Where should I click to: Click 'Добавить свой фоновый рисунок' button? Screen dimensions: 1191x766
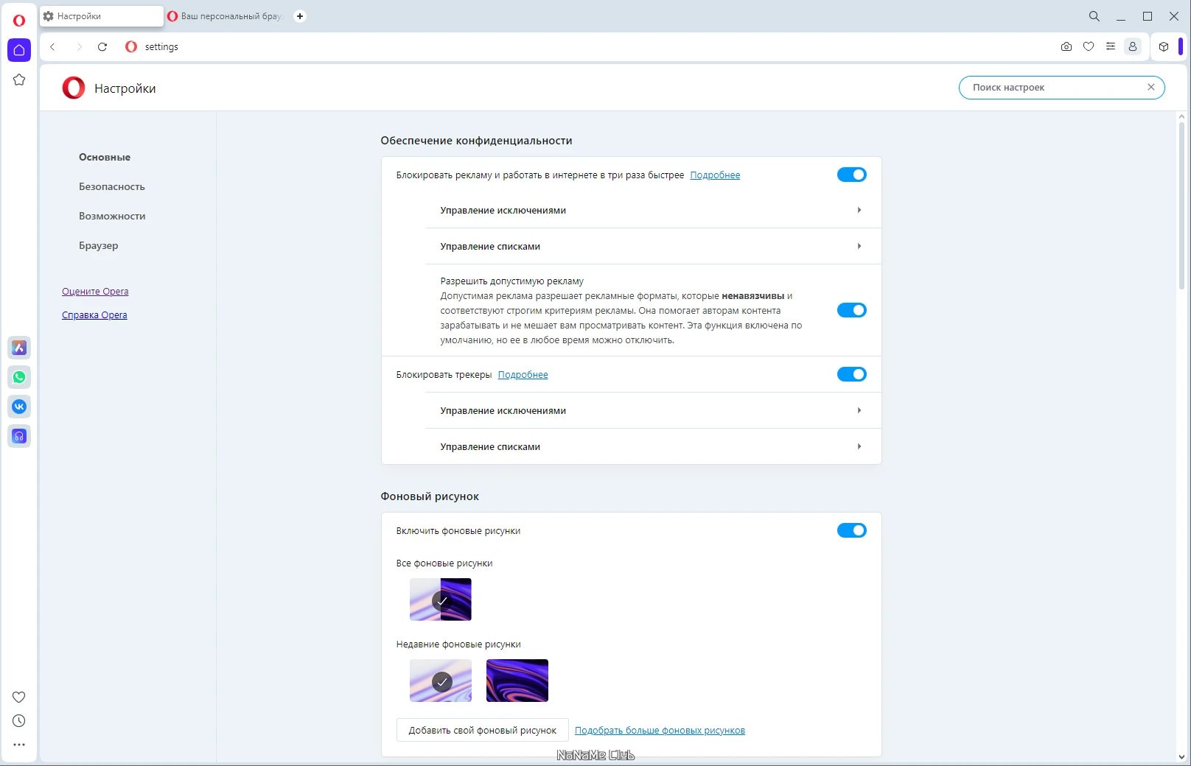click(483, 730)
